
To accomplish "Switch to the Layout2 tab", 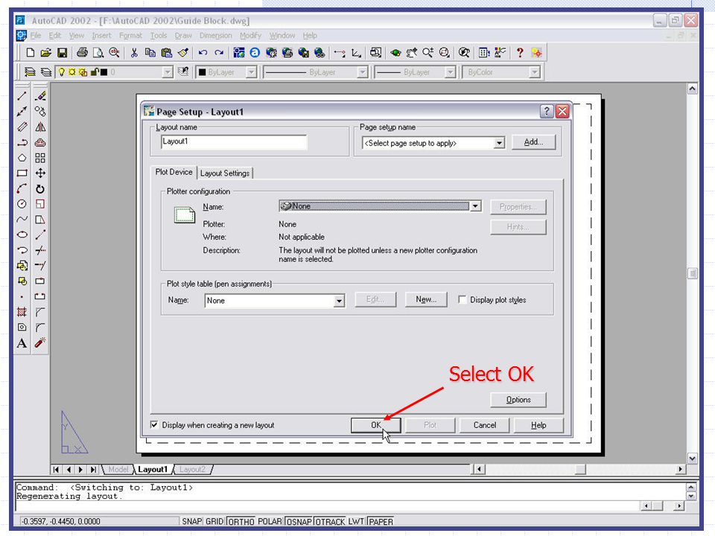I will point(192,469).
